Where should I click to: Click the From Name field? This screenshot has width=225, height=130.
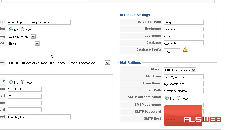click(183, 84)
